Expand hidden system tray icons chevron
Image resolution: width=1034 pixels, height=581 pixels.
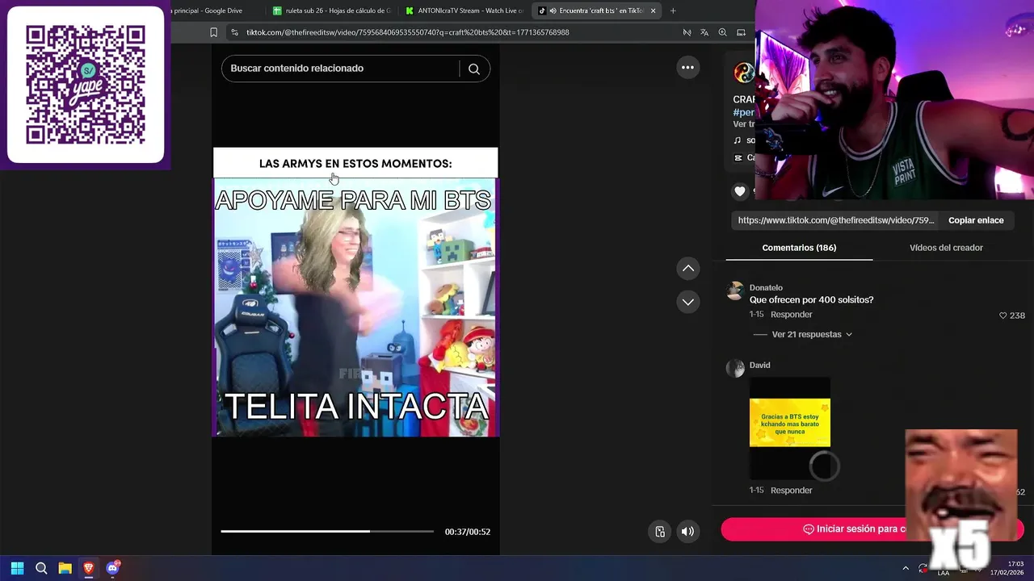pos(906,568)
